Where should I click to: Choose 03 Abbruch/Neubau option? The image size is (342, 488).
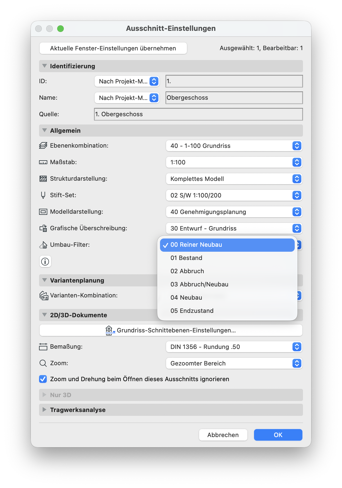pos(227,284)
